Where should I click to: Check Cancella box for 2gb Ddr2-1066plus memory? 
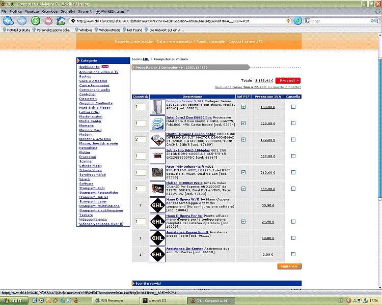293,156
